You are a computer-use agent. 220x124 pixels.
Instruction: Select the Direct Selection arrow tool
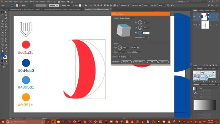click(6, 12)
